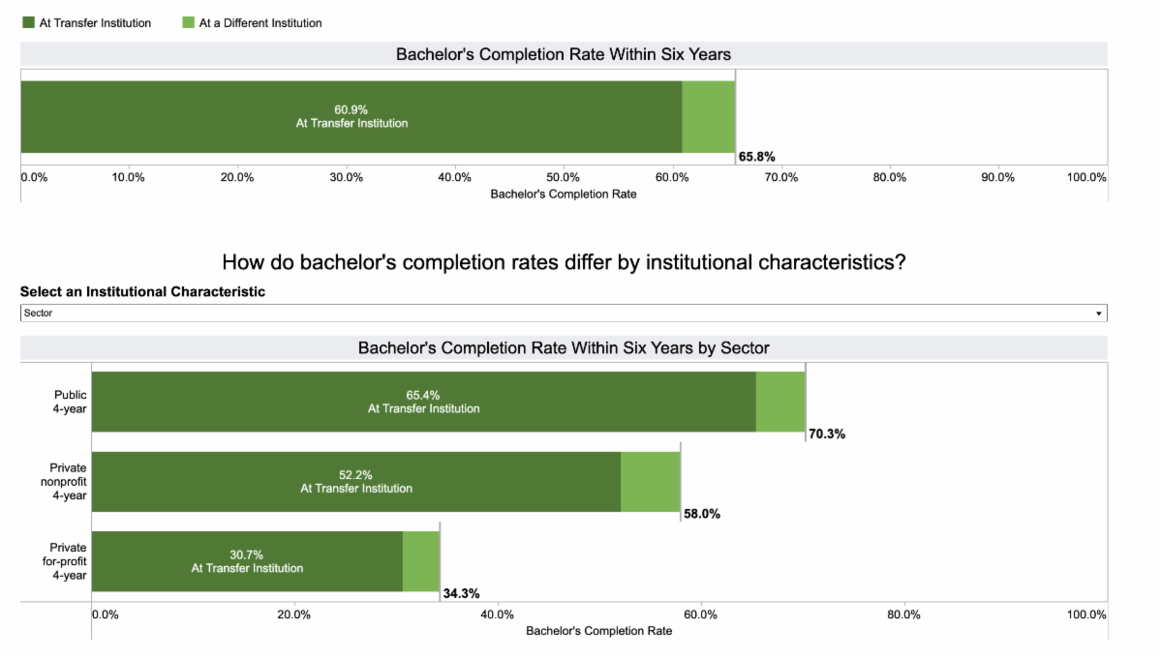
Task: Click the light green Private for-profit bar segment
Action: [x=421, y=561]
